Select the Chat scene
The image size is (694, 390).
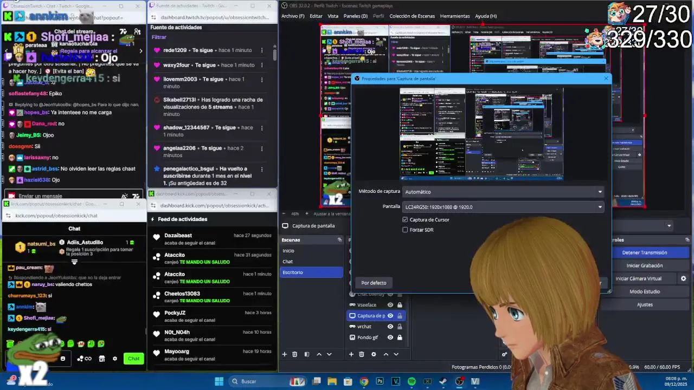click(312, 262)
